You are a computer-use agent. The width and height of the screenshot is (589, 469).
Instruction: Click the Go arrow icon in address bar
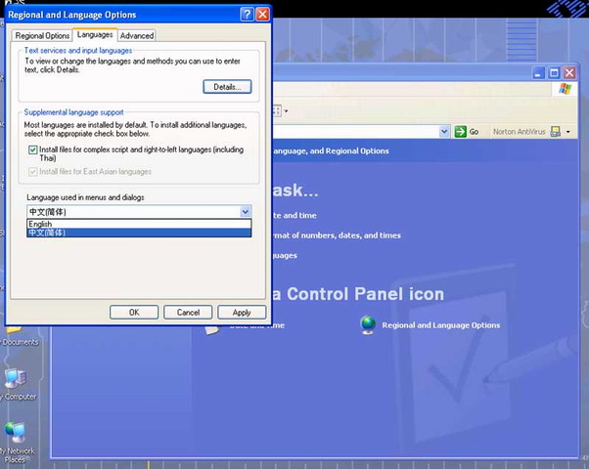(x=459, y=132)
